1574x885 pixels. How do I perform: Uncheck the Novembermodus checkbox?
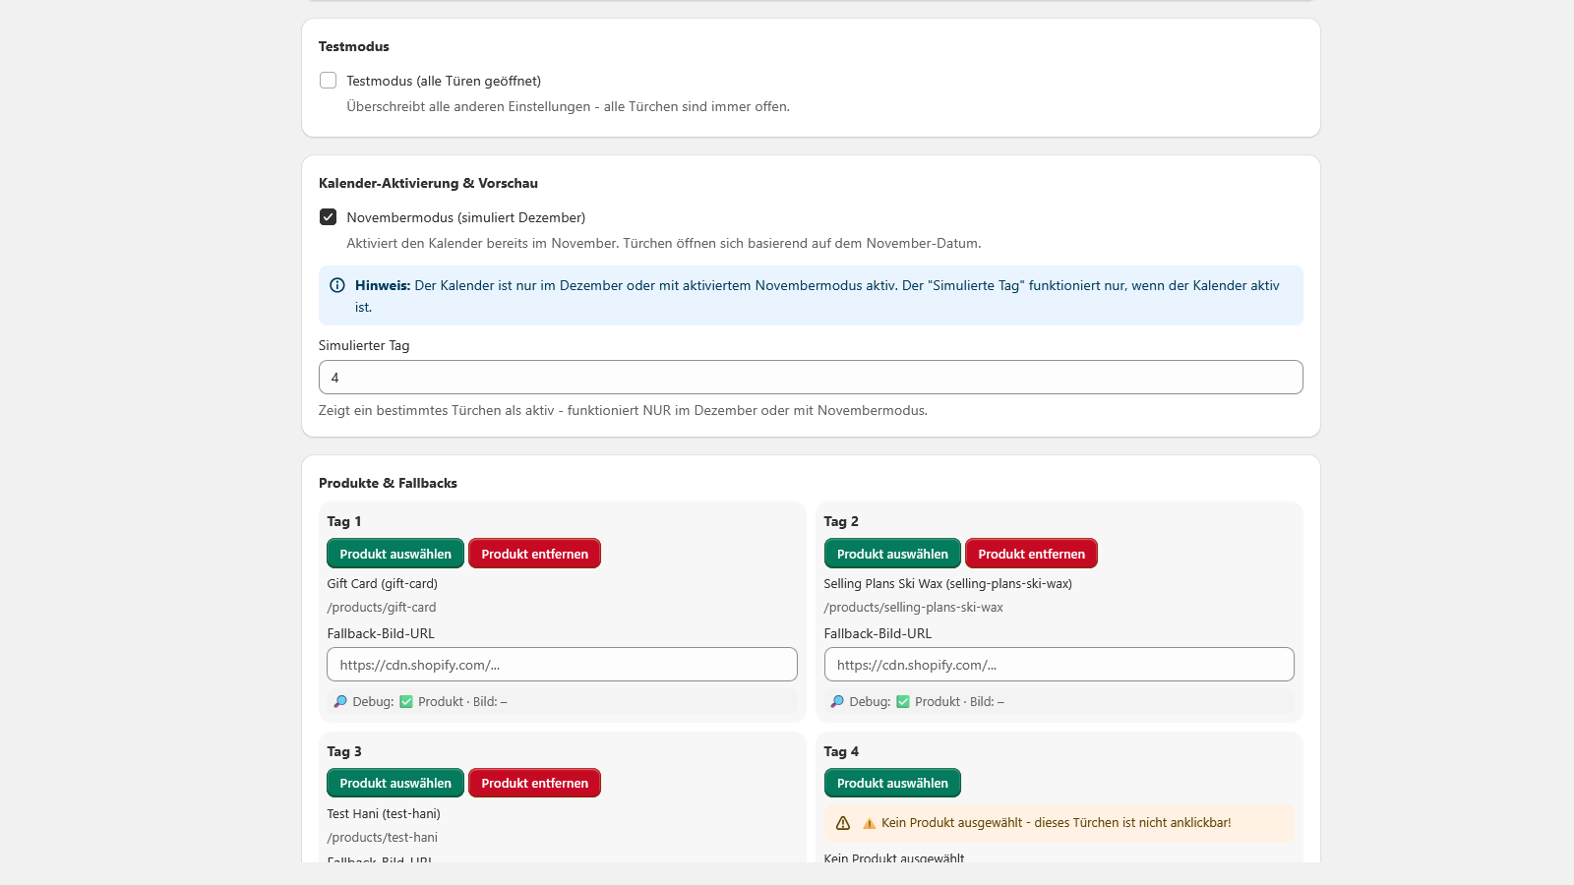pyautogui.click(x=329, y=217)
